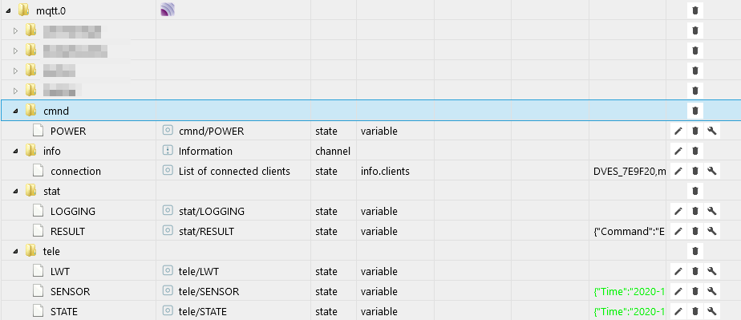Delete the tele/STATE object
The height and width of the screenshot is (320, 741).
pos(694,311)
